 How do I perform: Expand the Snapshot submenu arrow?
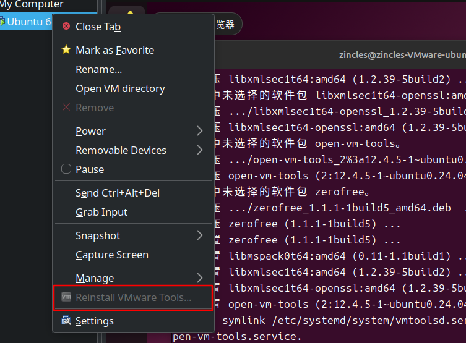tap(200, 235)
